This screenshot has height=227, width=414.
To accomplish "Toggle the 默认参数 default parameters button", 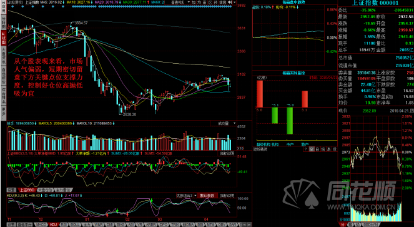I will click(207, 196).
